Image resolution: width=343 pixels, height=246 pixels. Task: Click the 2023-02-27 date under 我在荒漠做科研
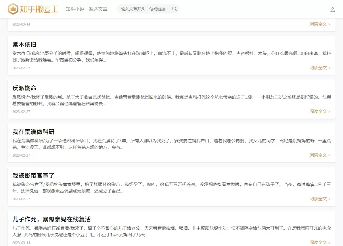pyautogui.click(x=21, y=155)
